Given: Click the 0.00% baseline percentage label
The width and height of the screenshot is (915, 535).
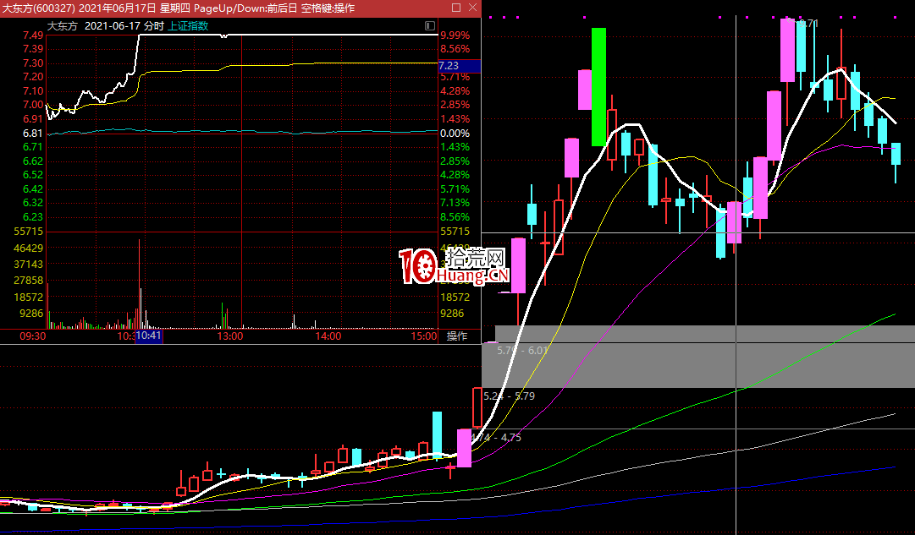Looking at the screenshot, I should 455,134.
